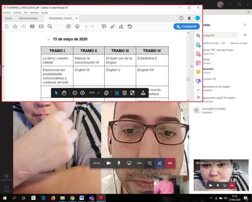Image resolution: width=252 pixels, height=202 pixels.
Task: Open the green Export PDF tool in right pane
Action: [198, 45]
